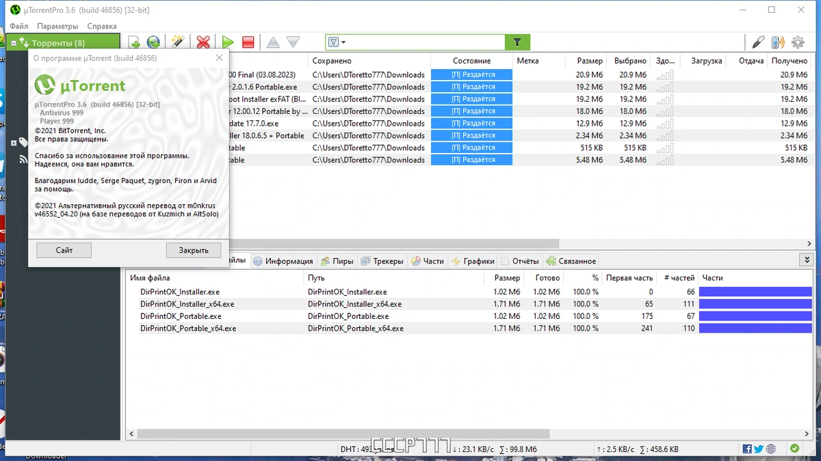Click the globe web icon in status bar
The height and width of the screenshot is (461, 821).
771,449
